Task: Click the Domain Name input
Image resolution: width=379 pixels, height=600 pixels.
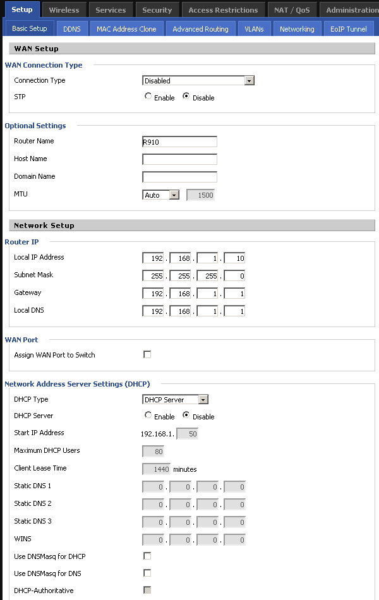Action: tap(179, 177)
